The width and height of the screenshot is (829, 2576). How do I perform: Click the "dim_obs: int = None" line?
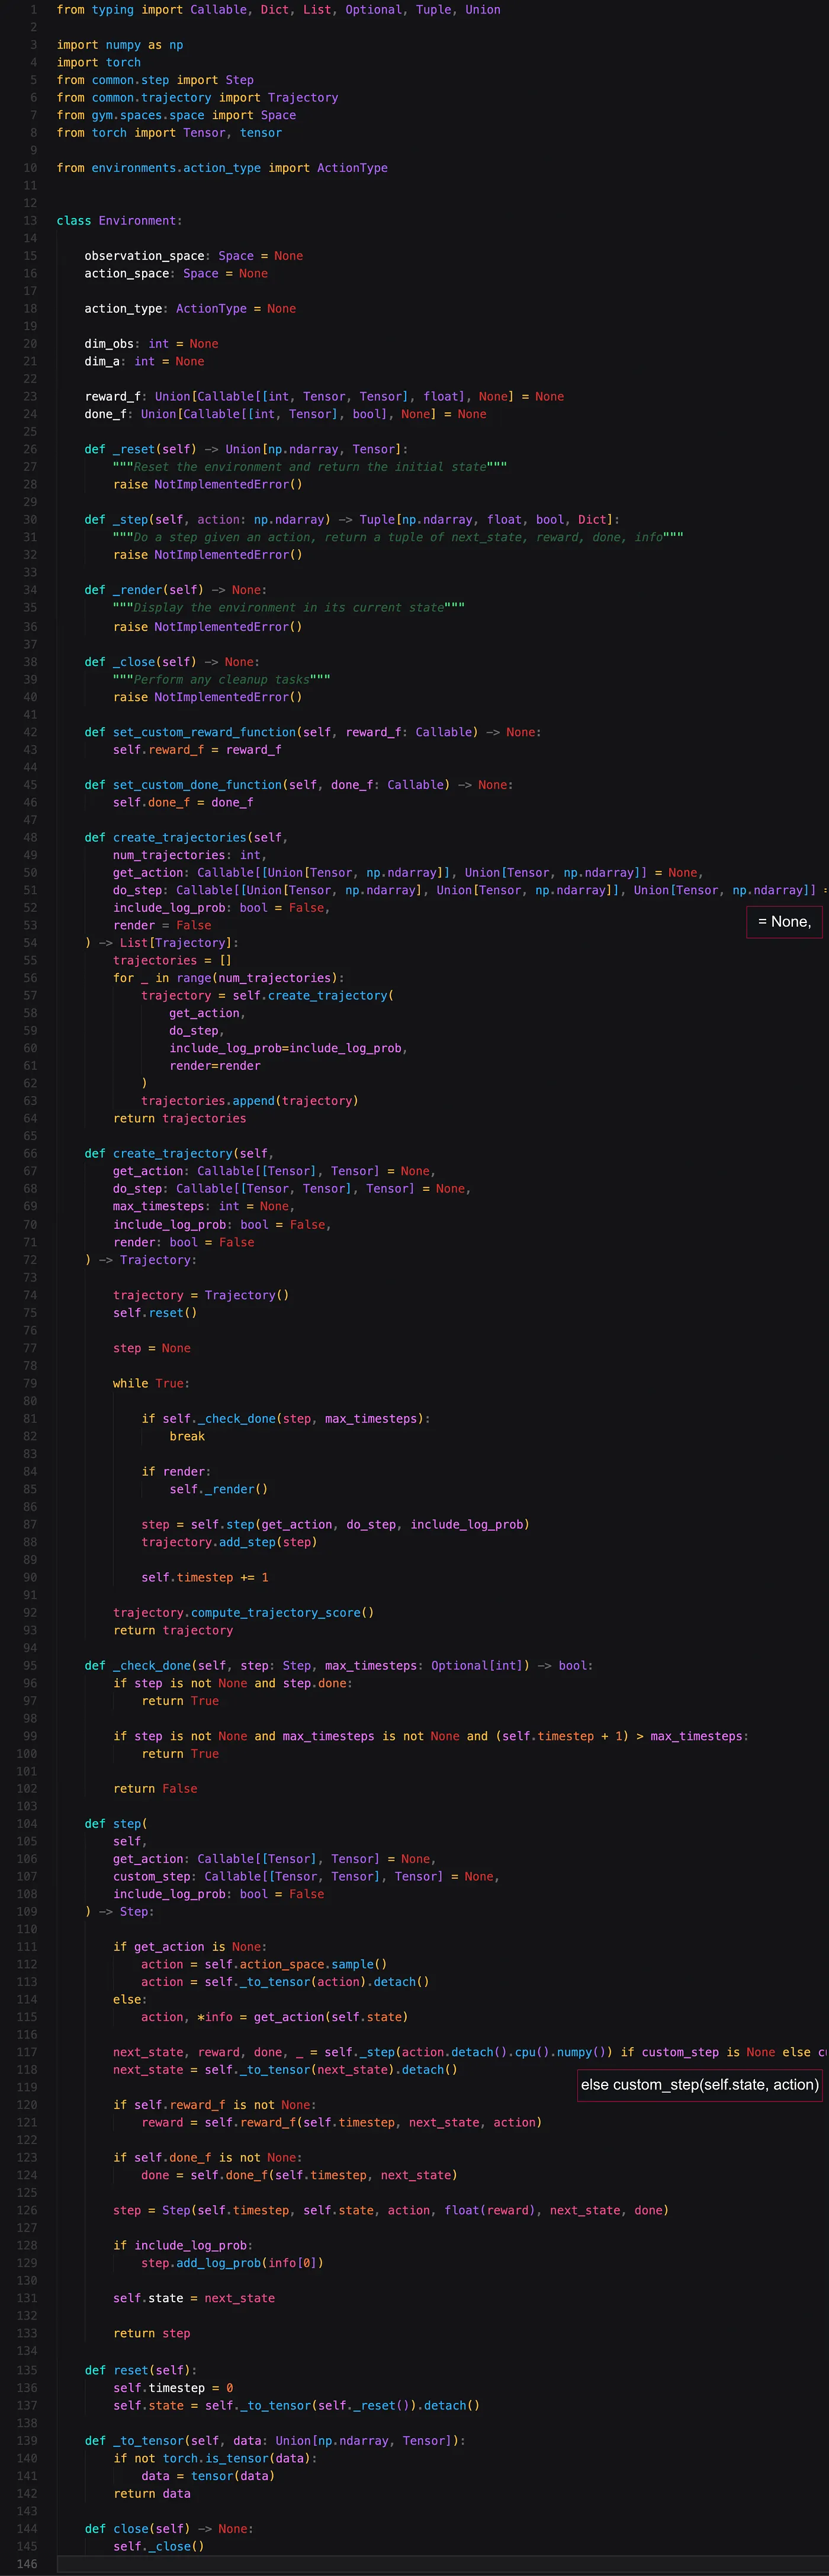coord(151,344)
